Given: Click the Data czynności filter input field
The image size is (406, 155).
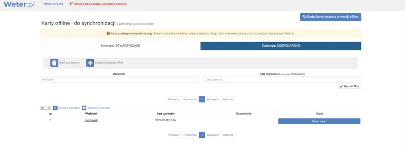Looking at the screenshot, I should [x=282, y=80].
